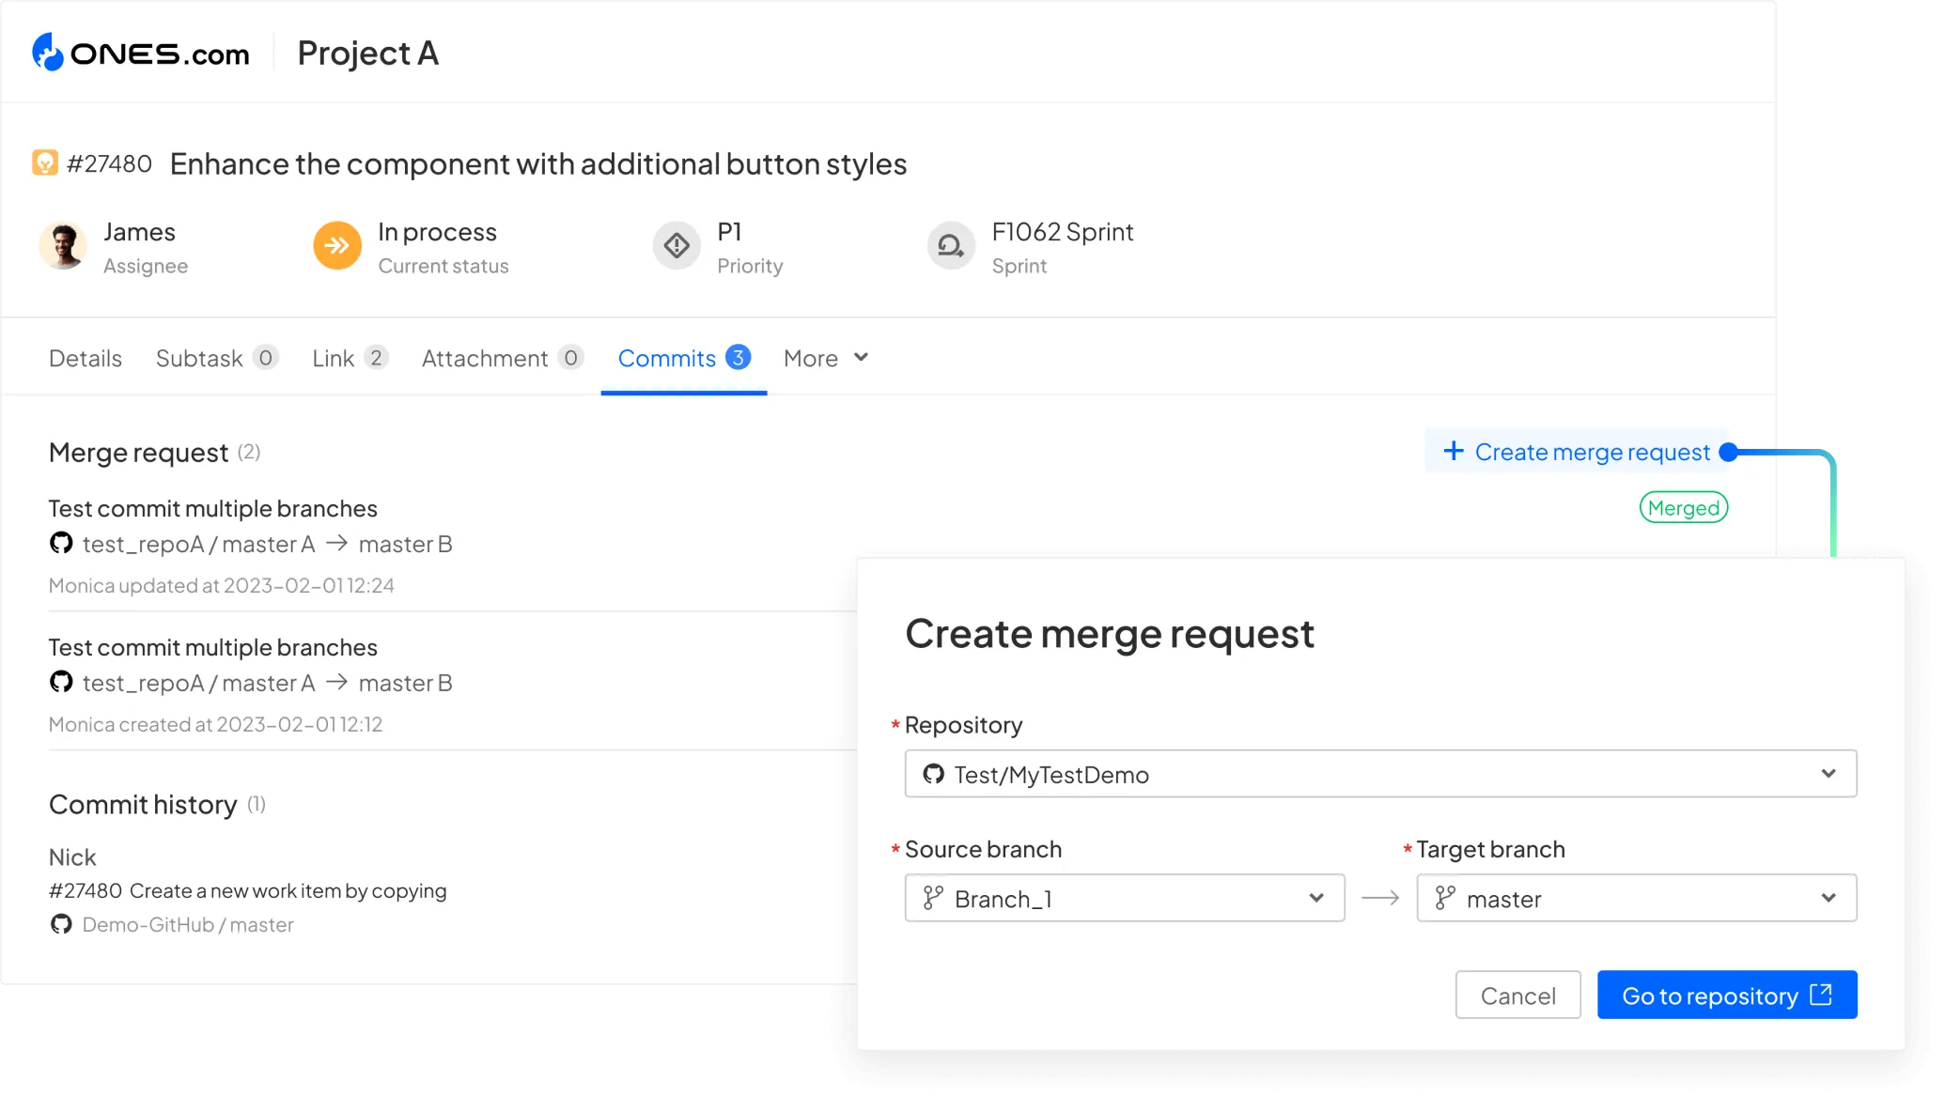1945x1096 pixels.
Task: Click GitHub icon beside Demo-GitHub / master
Action: coord(61,924)
